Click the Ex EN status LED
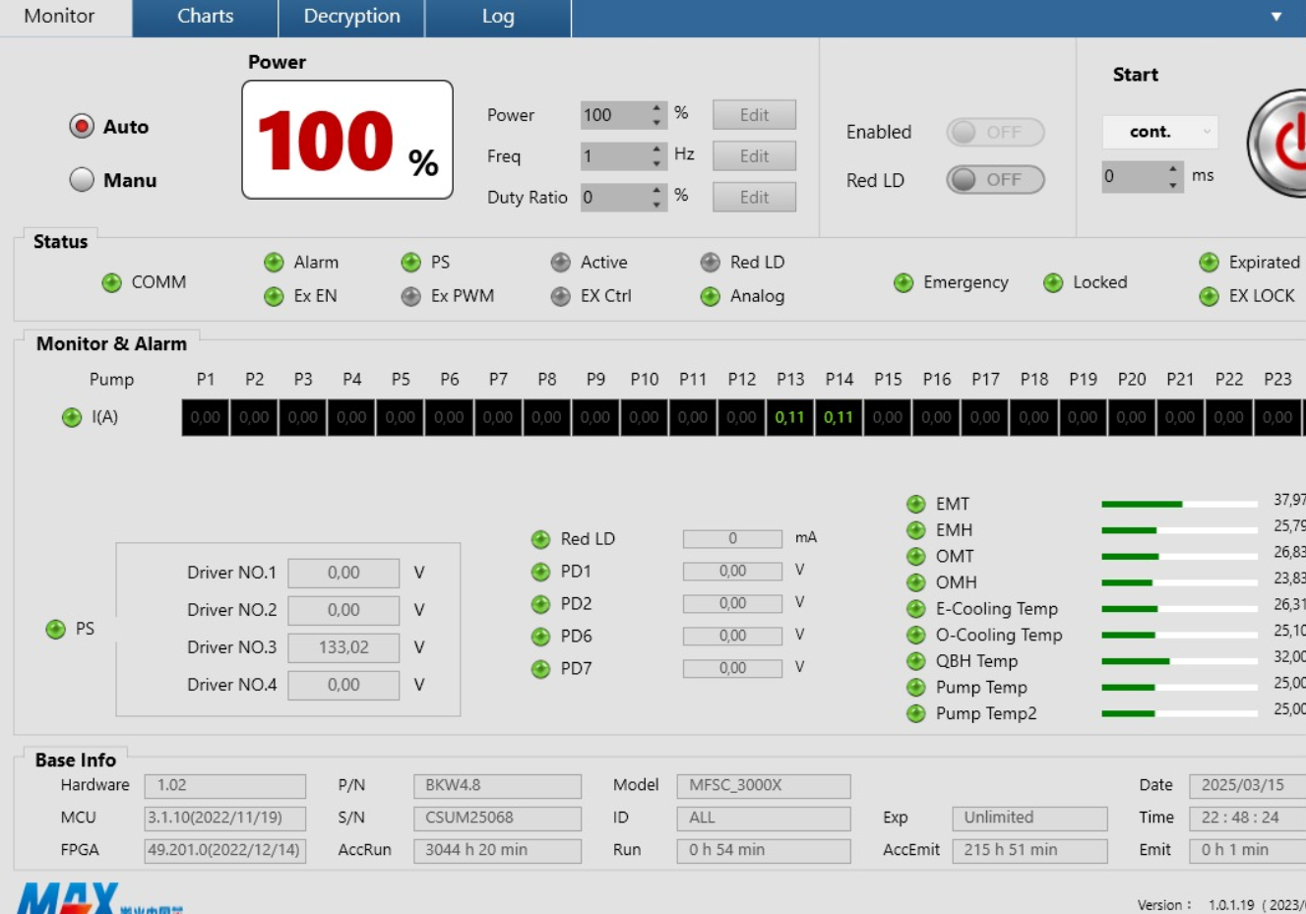 tap(274, 296)
